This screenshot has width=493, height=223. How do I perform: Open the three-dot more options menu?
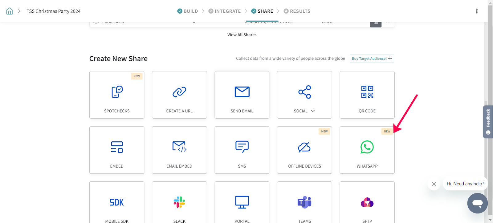coord(477,11)
